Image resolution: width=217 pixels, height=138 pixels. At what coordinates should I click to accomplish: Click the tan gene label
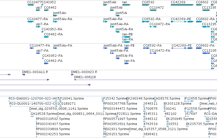(x=124, y=2)
